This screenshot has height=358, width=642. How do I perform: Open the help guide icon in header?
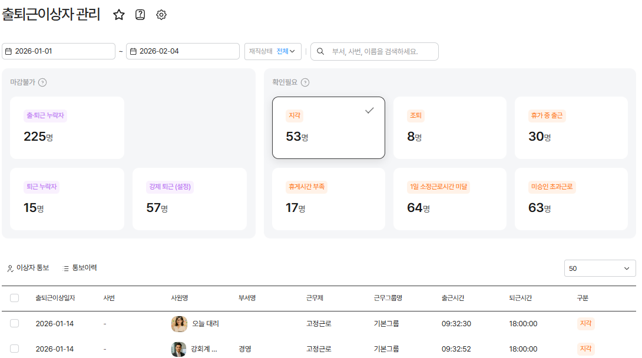tap(140, 15)
